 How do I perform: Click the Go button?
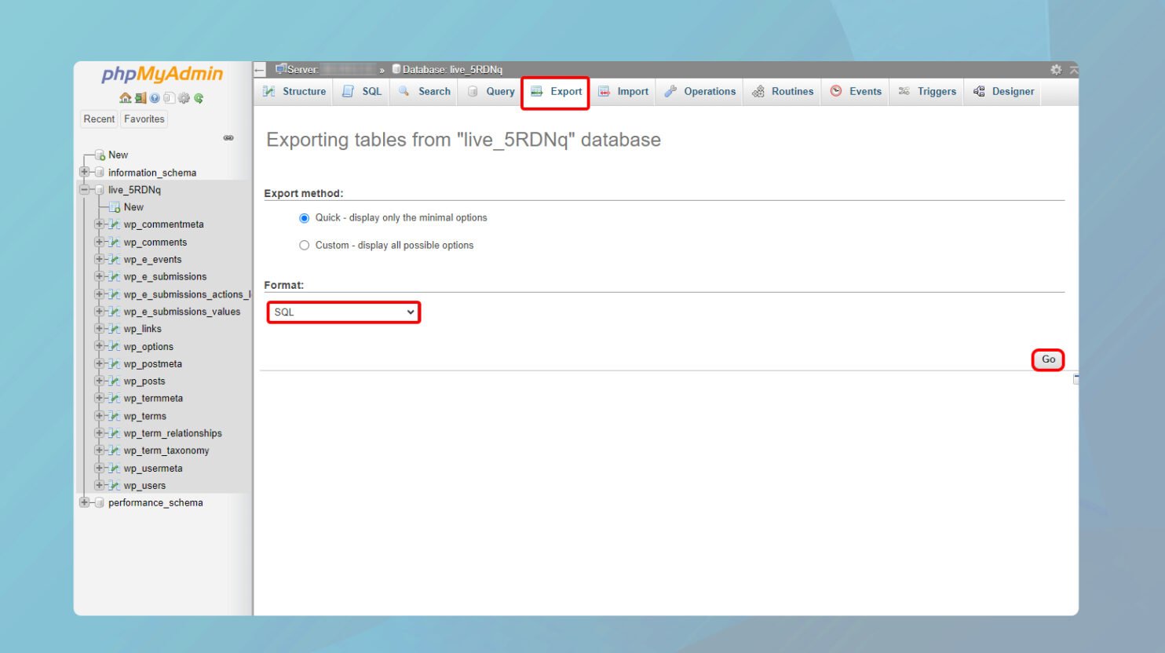pos(1048,359)
